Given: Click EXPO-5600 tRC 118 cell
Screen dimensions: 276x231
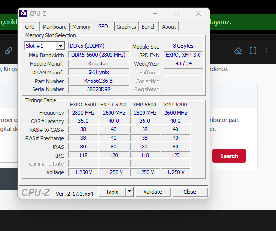Looking at the screenshot, I should [83, 155].
